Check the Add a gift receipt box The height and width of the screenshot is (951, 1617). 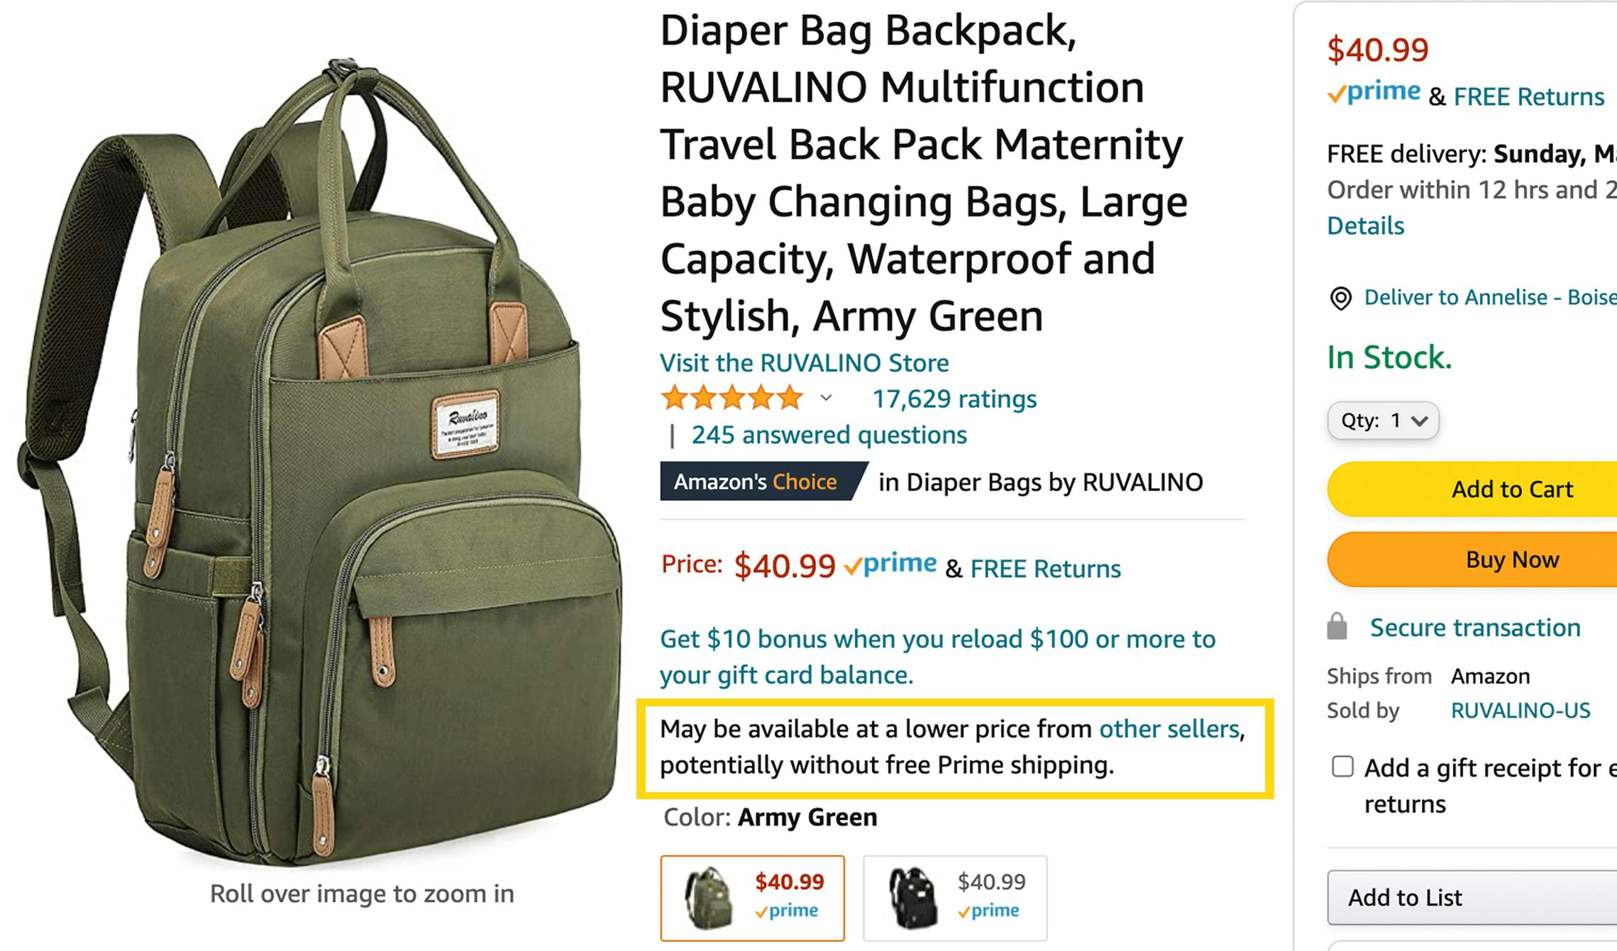1342,767
